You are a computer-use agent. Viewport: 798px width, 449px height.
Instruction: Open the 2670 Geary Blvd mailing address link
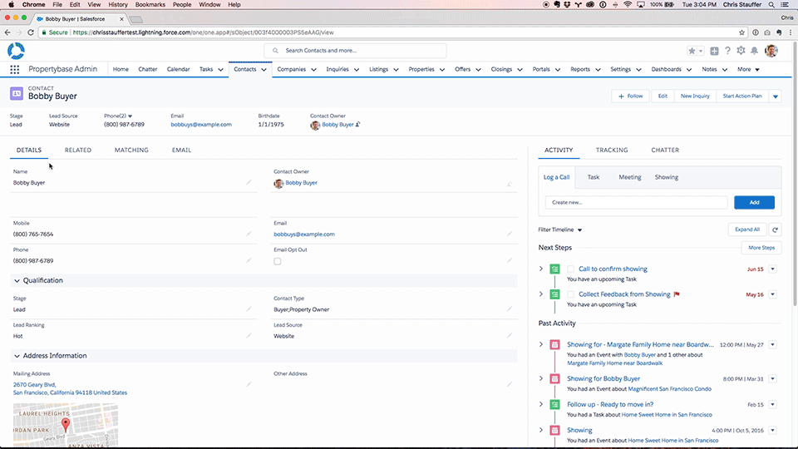point(70,389)
